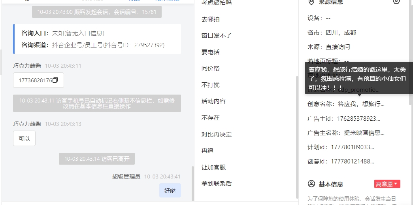Image resolution: width=413 pixels, height=205 pixels.
Task: Click the location pin icon beside 来源信息
Action: [311, 2]
